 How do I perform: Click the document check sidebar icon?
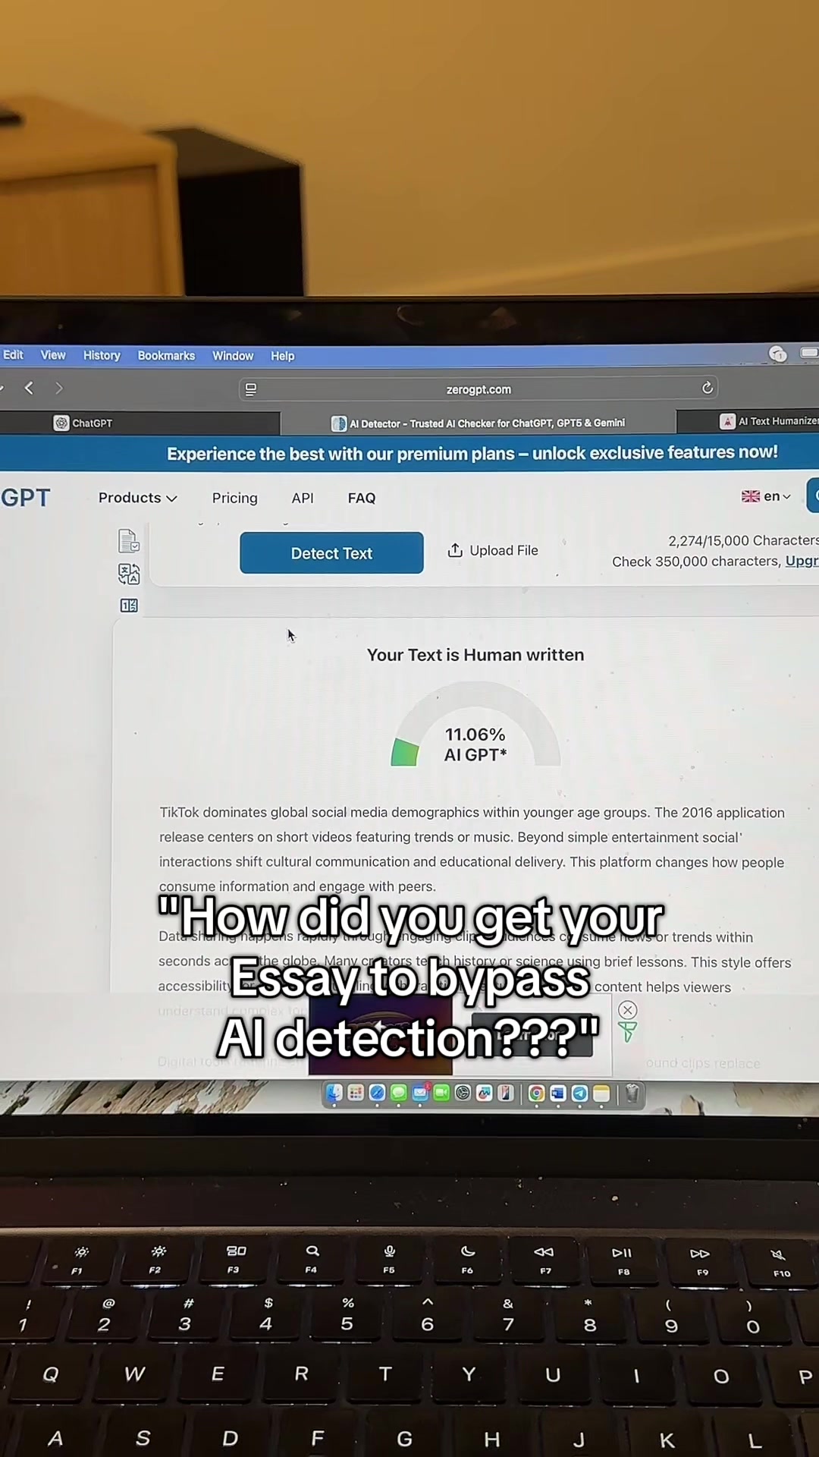pos(129,541)
